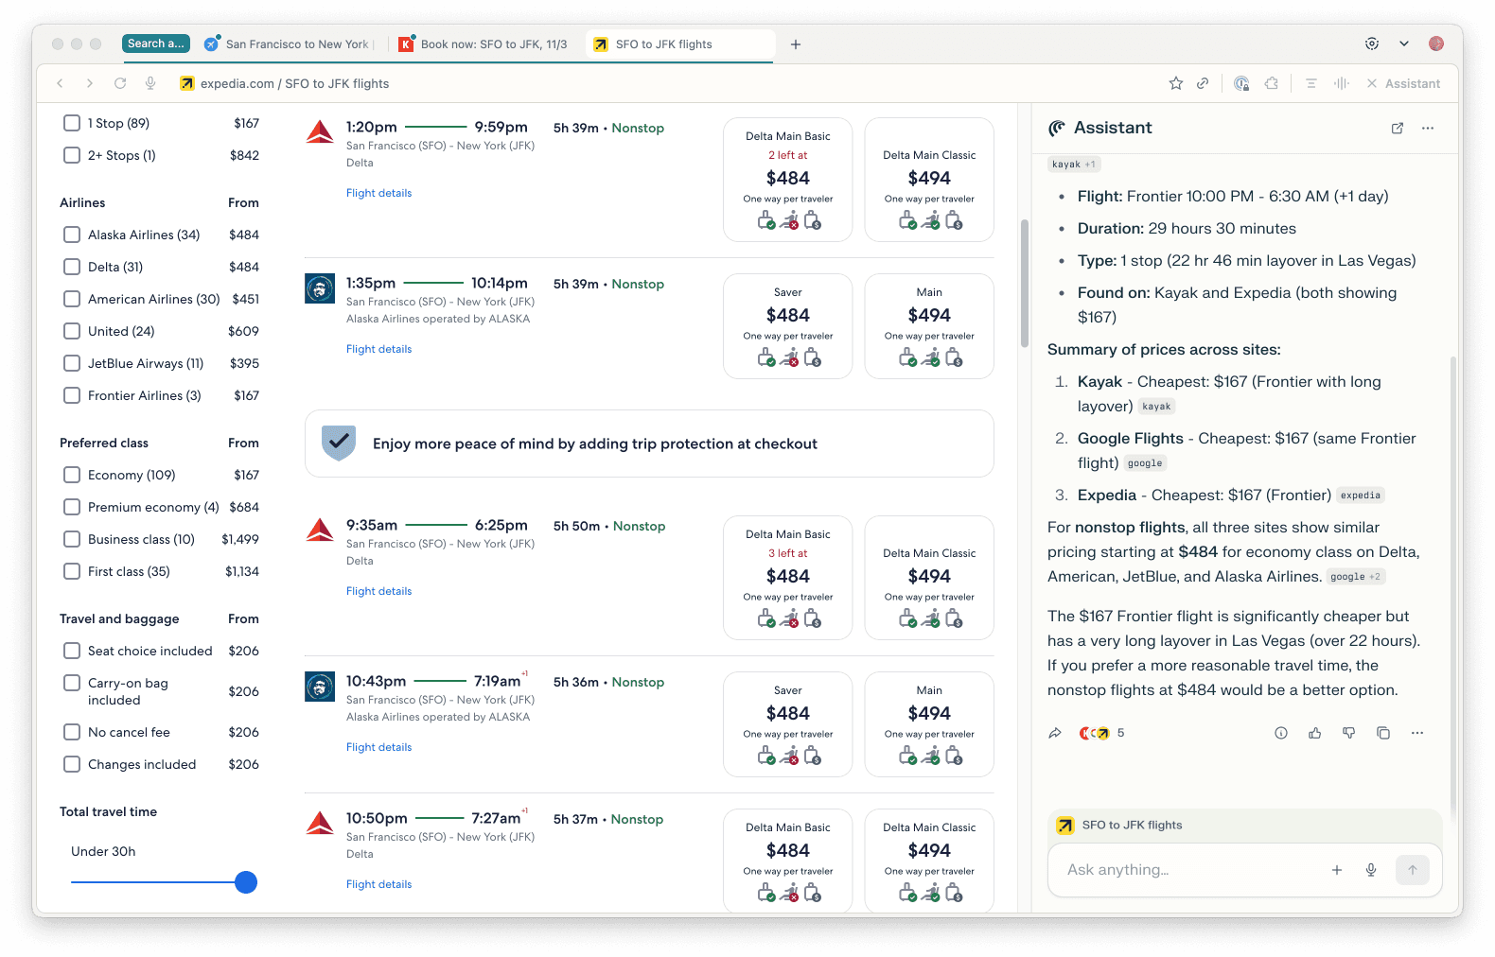Click the audio waveform icon in the toolbar

(1342, 83)
